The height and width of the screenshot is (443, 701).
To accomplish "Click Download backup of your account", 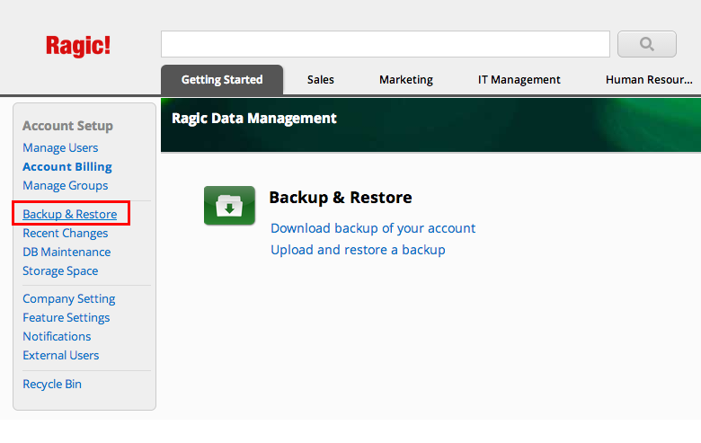I will click(373, 228).
